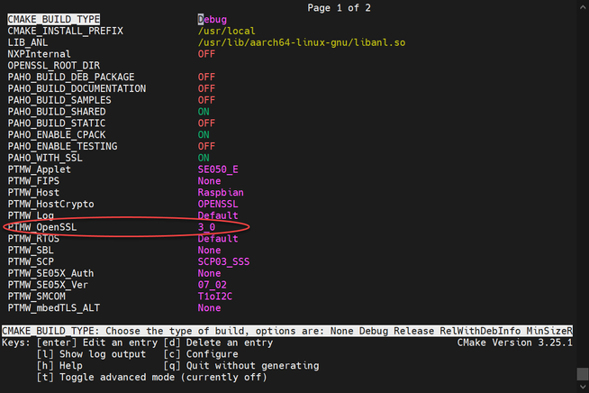The image size is (589, 393).
Task: Click the /usr/local install prefix value
Action: click(x=226, y=31)
